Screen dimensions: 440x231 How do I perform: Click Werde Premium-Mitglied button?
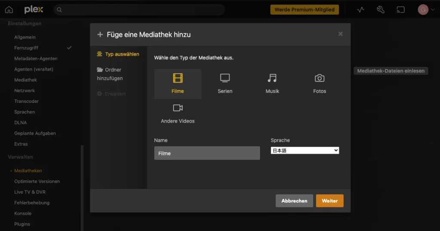click(305, 10)
